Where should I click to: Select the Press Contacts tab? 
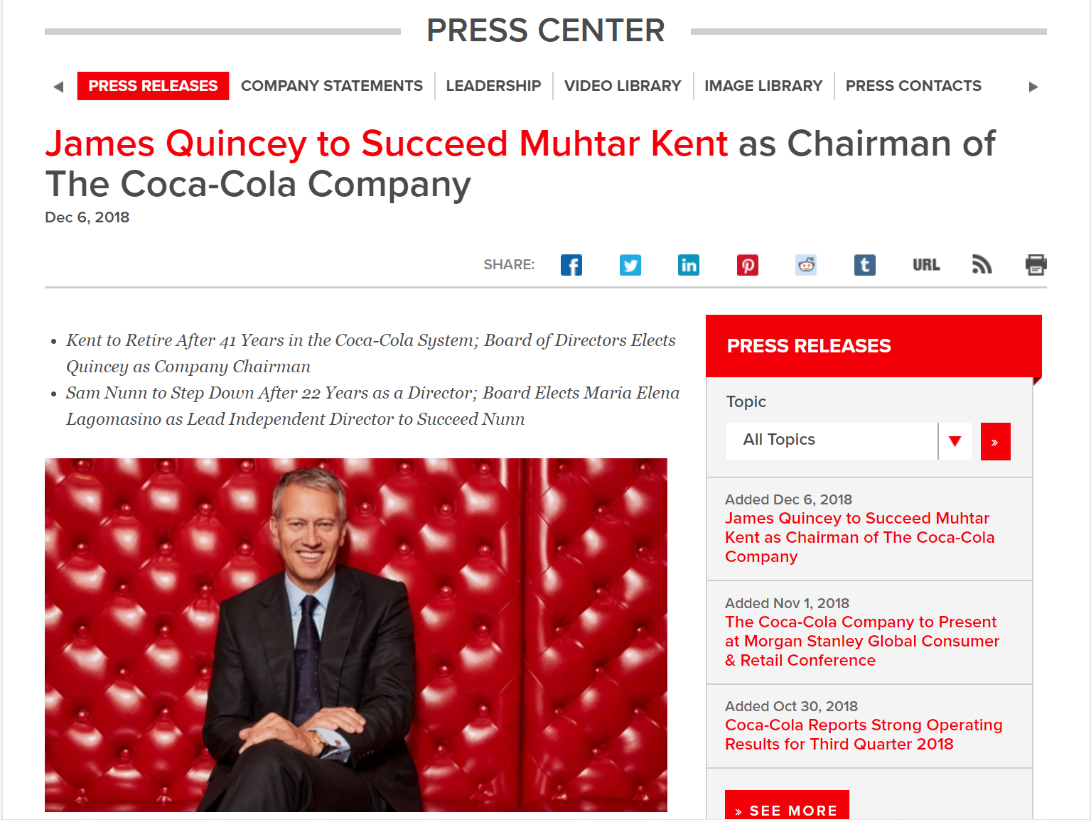[x=913, y=86]
